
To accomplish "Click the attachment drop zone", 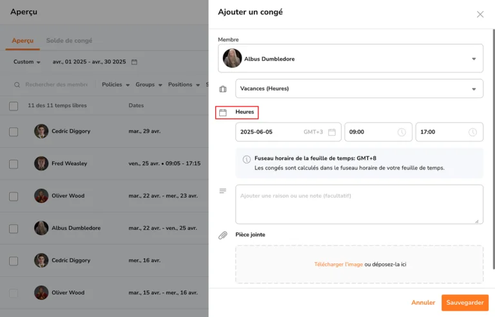I will pyautogui.click(x=359, y=264).
